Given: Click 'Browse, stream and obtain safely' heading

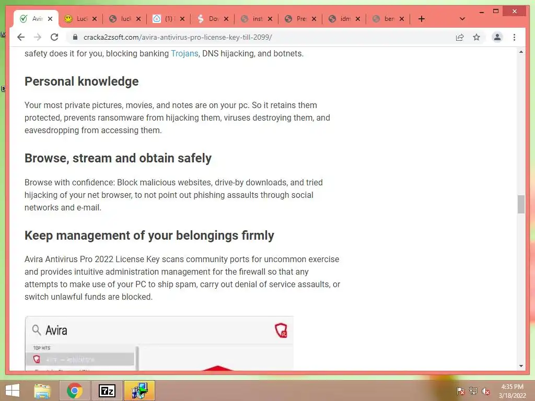Looking at the screenshot, I should 118,158.
